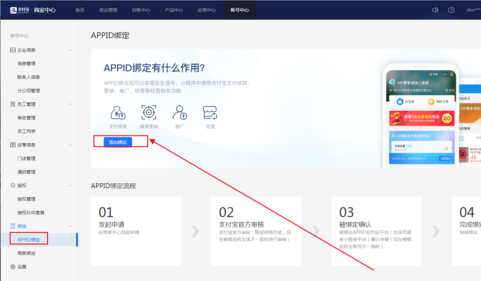Viewport: 481px width, 281px height.
Task: Click the 授权 shield icon
Action: click(13, 186)
